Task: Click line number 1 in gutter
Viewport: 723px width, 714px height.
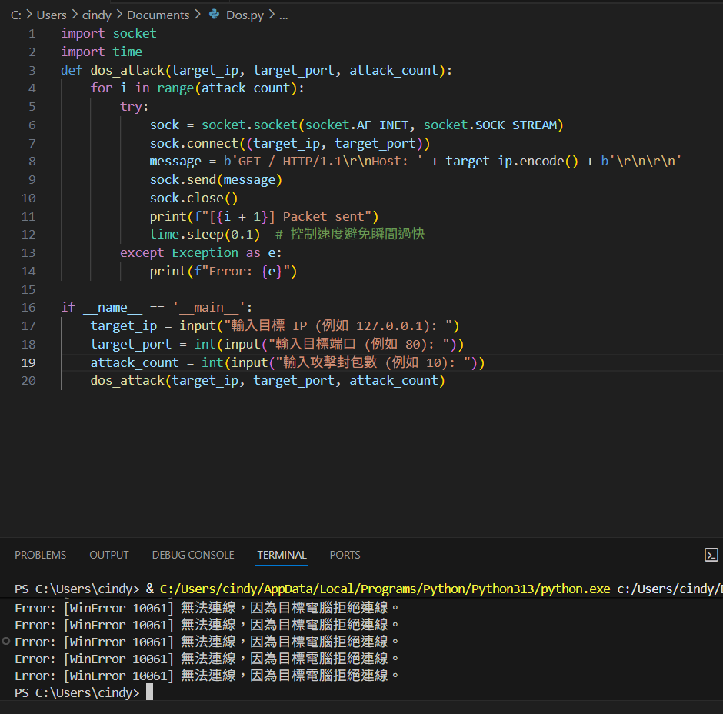Action: tap(32, 34)
